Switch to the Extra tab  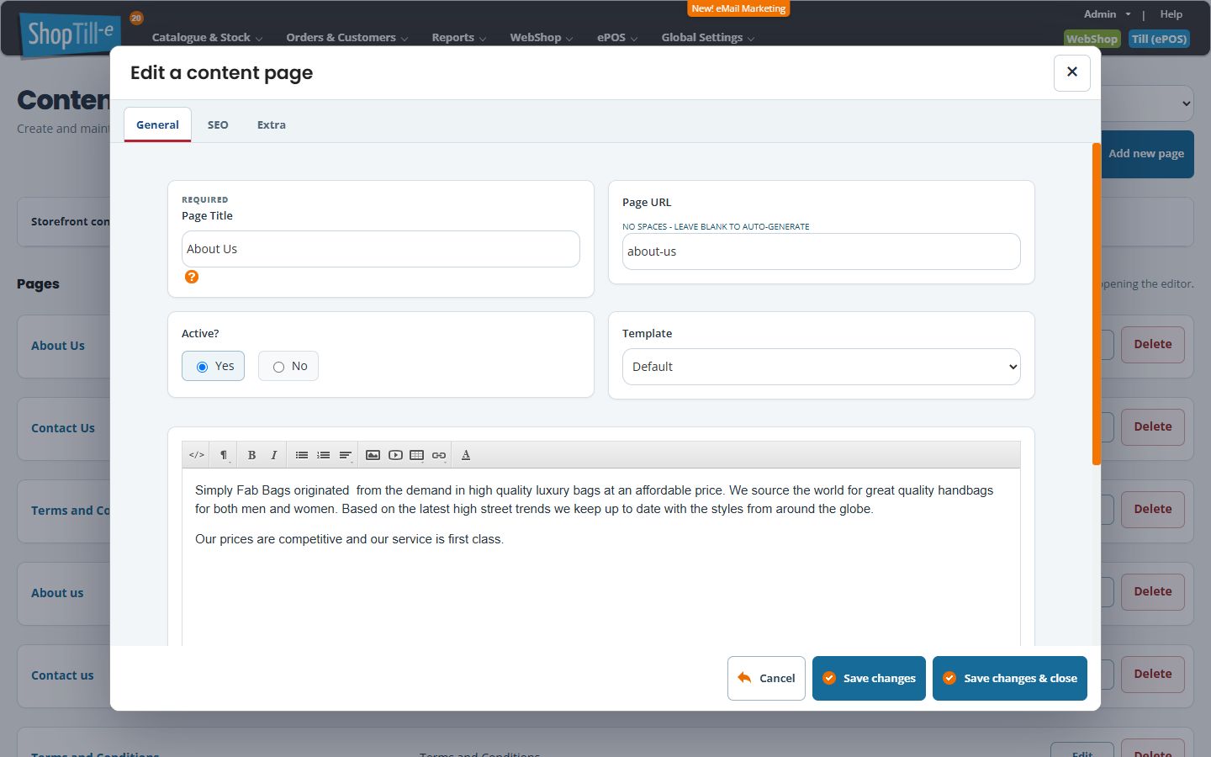272,124
